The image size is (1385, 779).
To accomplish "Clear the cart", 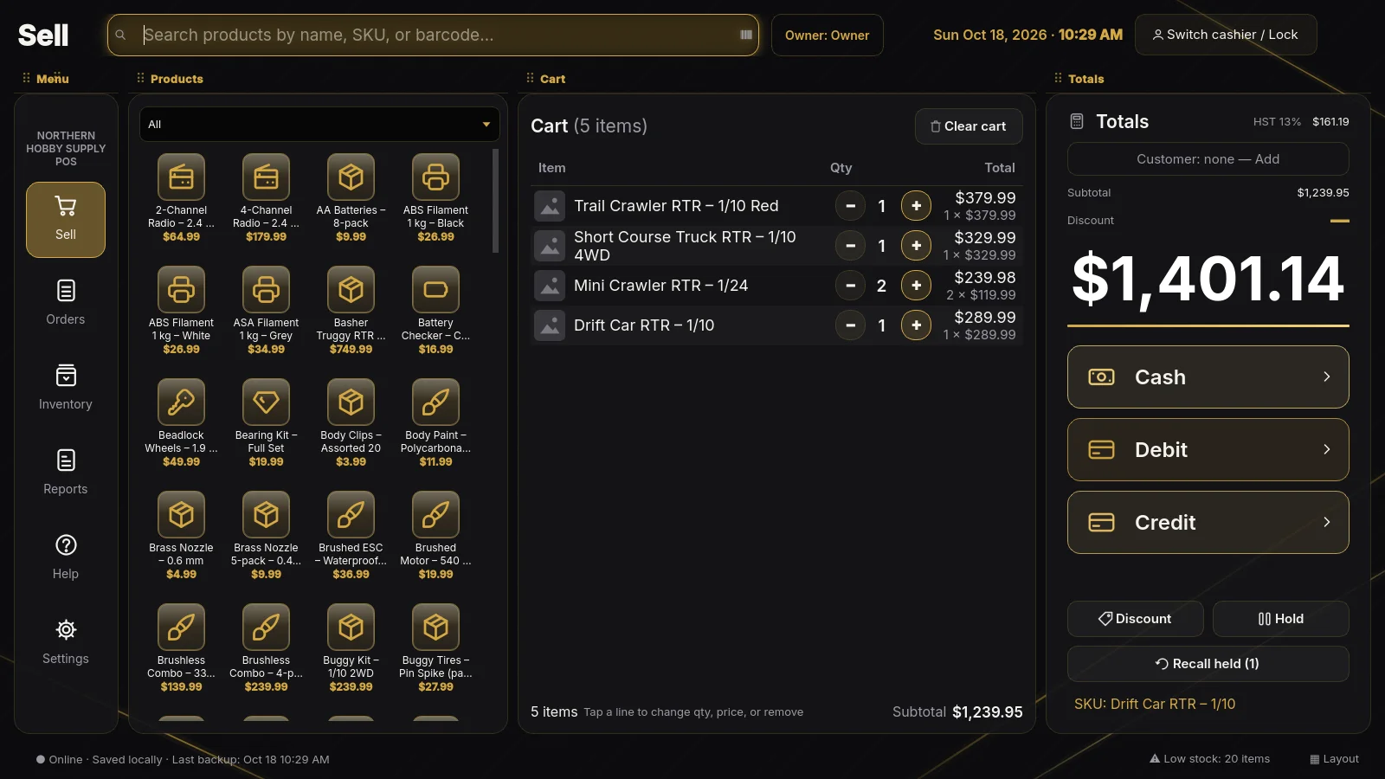I will pyautogui.click(x=969, y=126).
